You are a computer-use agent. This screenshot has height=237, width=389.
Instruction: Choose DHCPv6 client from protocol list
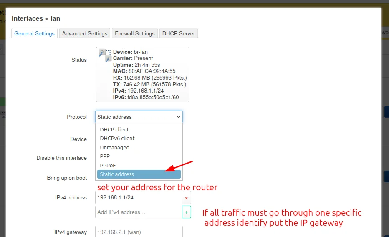tap(139, 139)
